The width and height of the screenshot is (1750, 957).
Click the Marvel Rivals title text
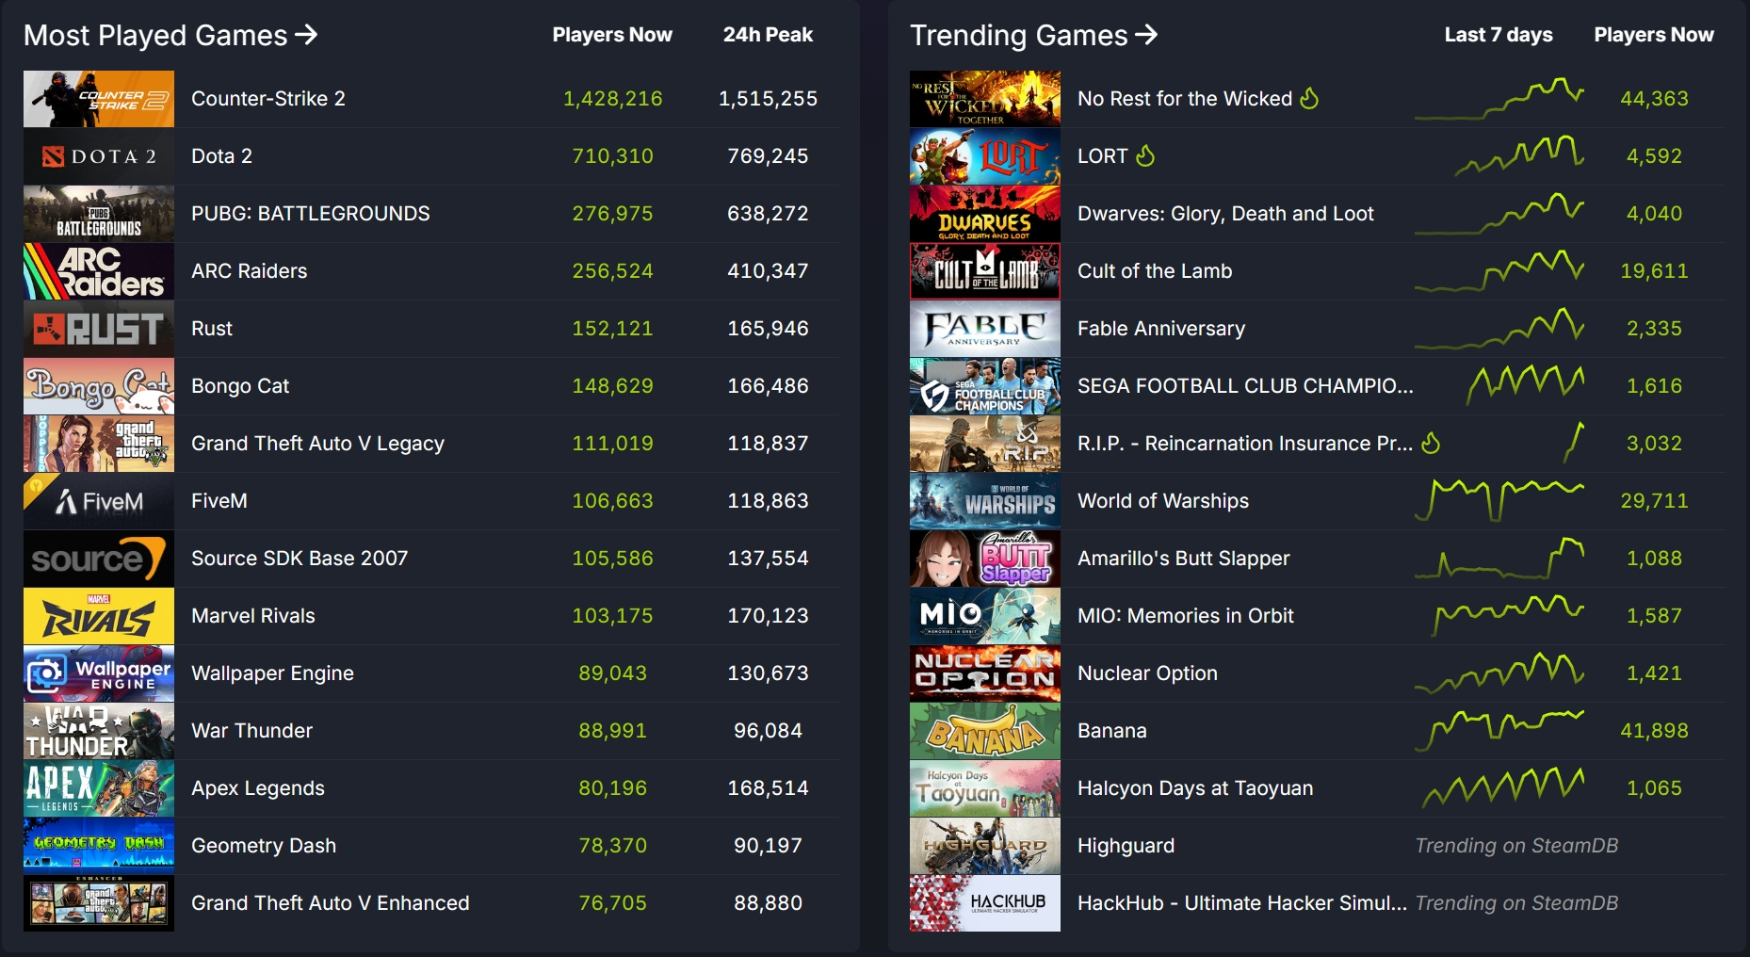[x=253, y=616]
